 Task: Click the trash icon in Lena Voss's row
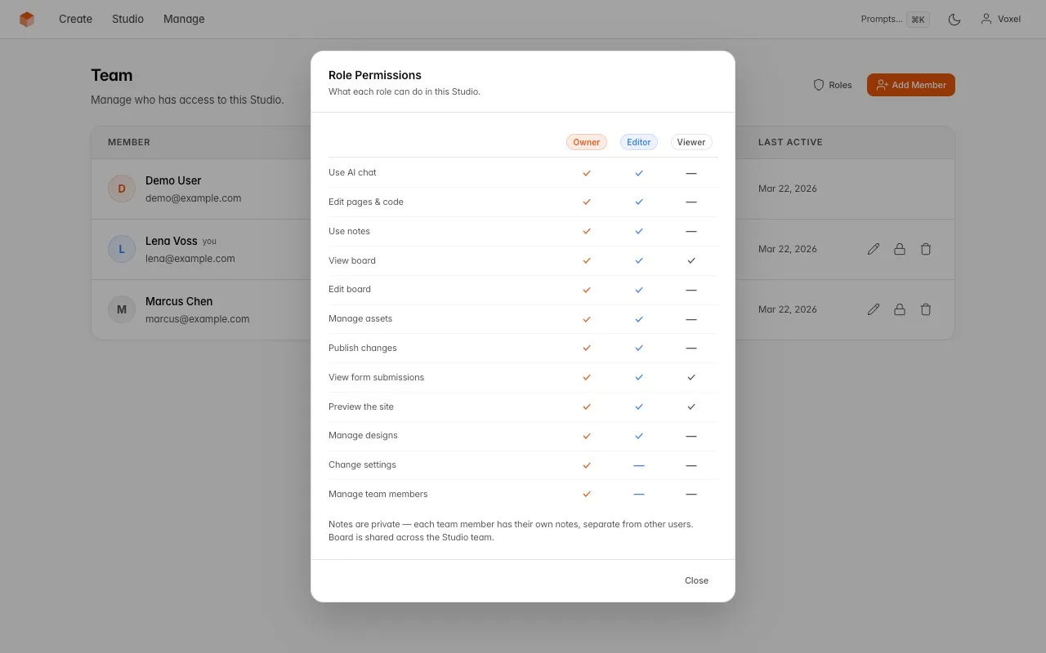click(926, 249)
